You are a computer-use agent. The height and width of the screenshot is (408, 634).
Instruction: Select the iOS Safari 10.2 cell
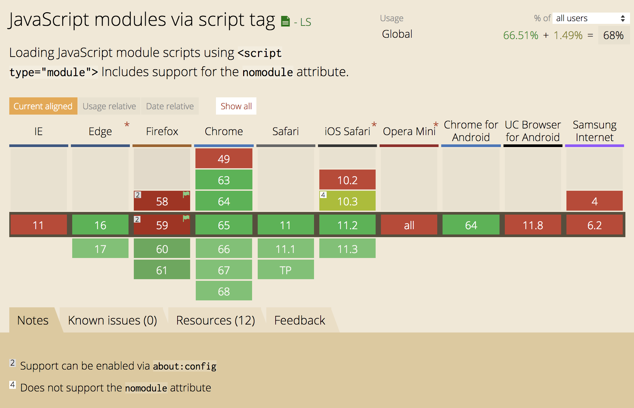tap(347, 179)
